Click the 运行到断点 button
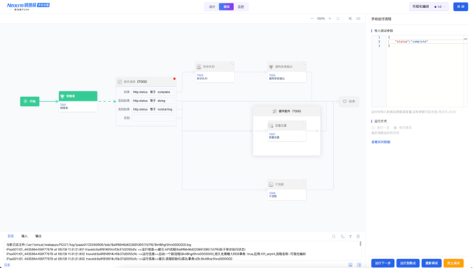This screenshot has width=473, height=268. point(408,263)
